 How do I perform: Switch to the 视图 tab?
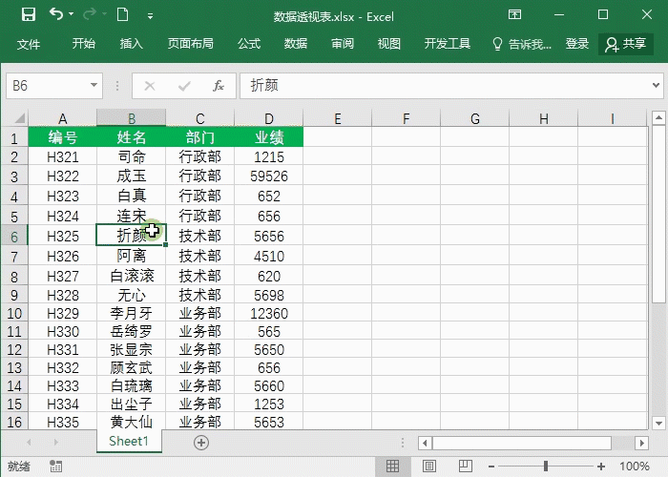(389, 44)
